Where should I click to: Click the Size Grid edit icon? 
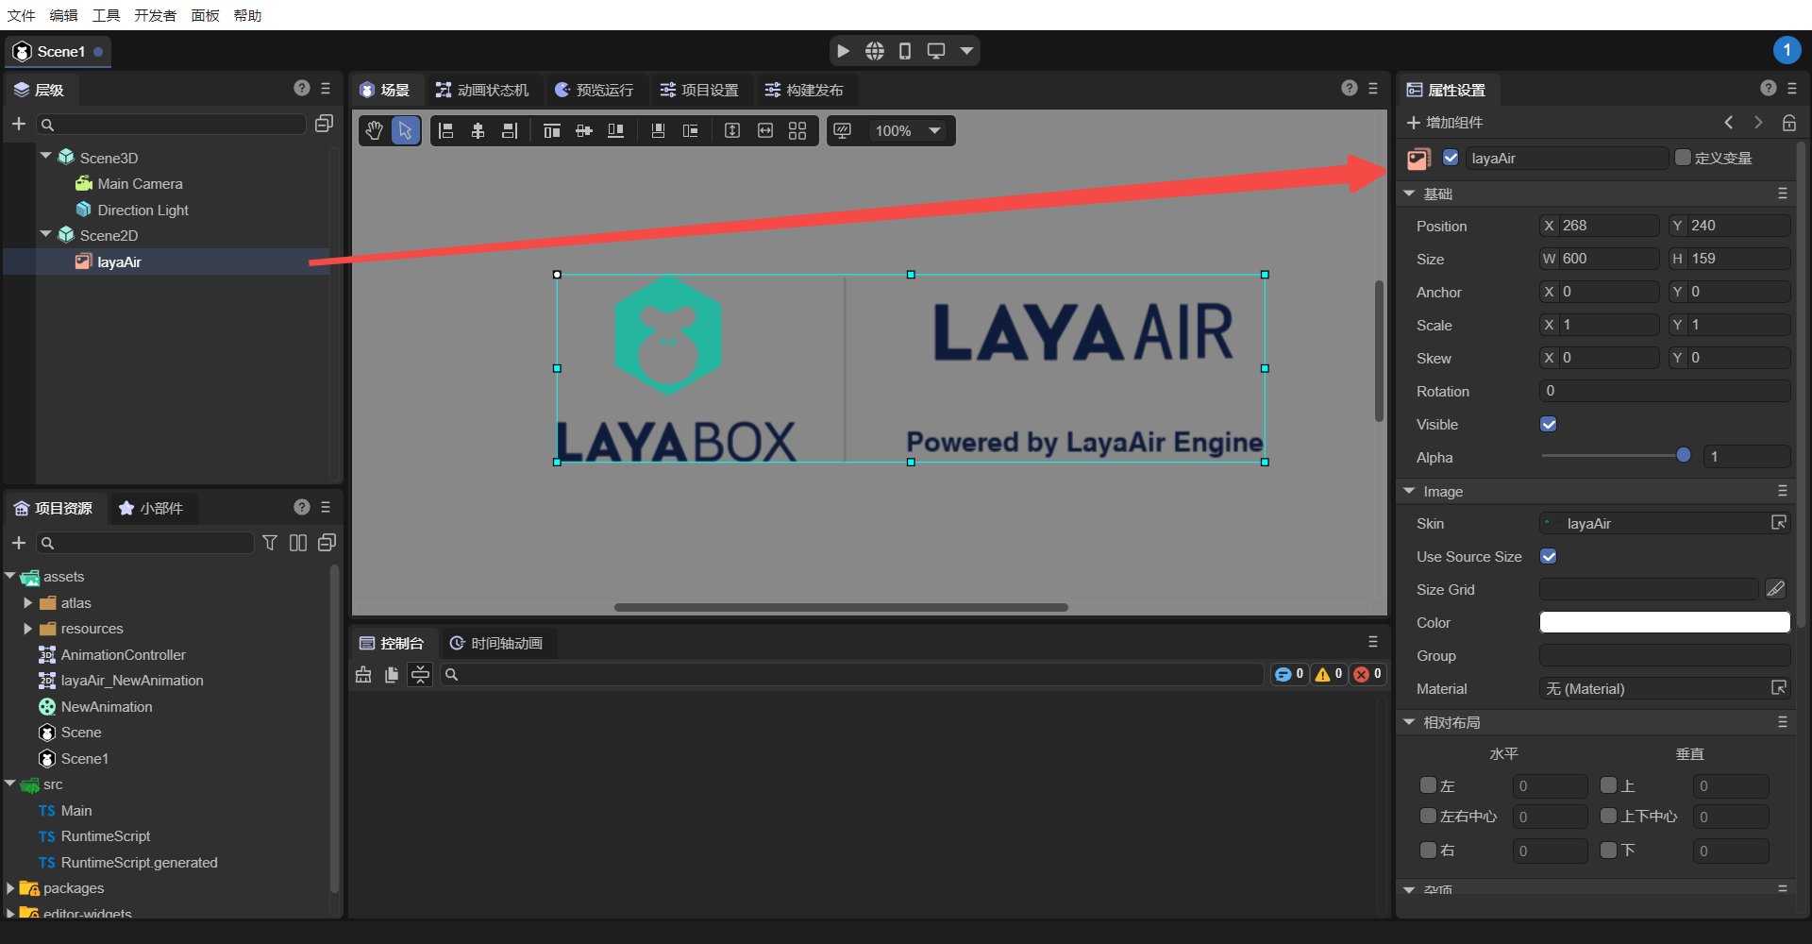tap(1775, 589)
